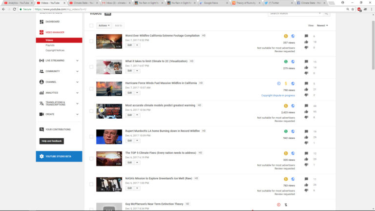375x211 pixels.
Task: Open the Newest view sort dropdown
Action: (x=322, y=25)
